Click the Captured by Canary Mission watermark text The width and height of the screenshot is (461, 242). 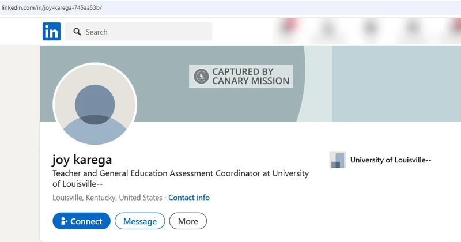click(251, 76)
